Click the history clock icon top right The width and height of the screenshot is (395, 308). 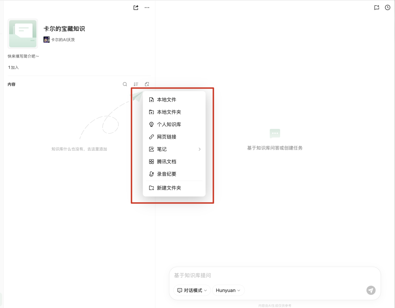(x=388, y=7)
